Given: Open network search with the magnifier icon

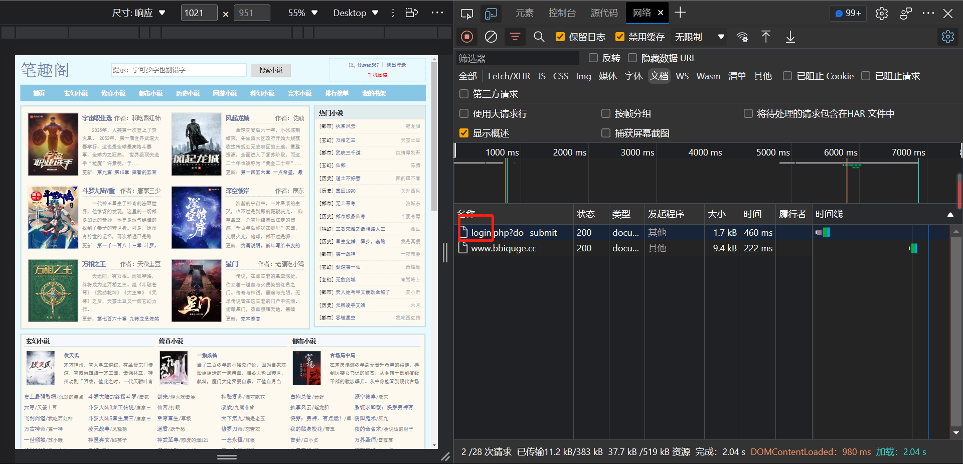Looking at the screenshot, I should point(539,37).
